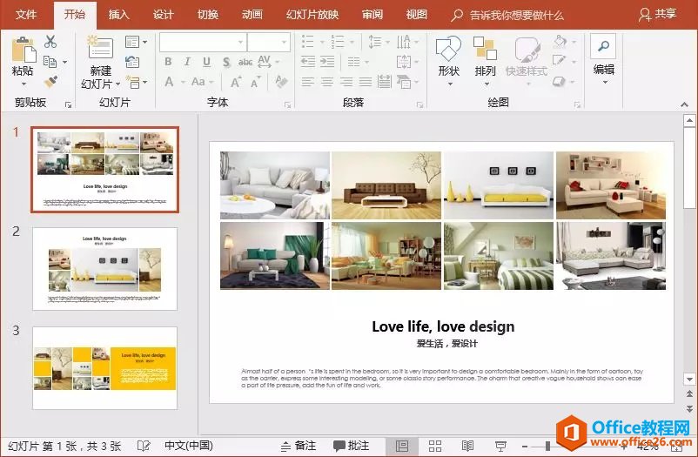This screenshot has width=698, height=457.
Task: Open the 插入 ribbon tab
Action: point(118,15)
